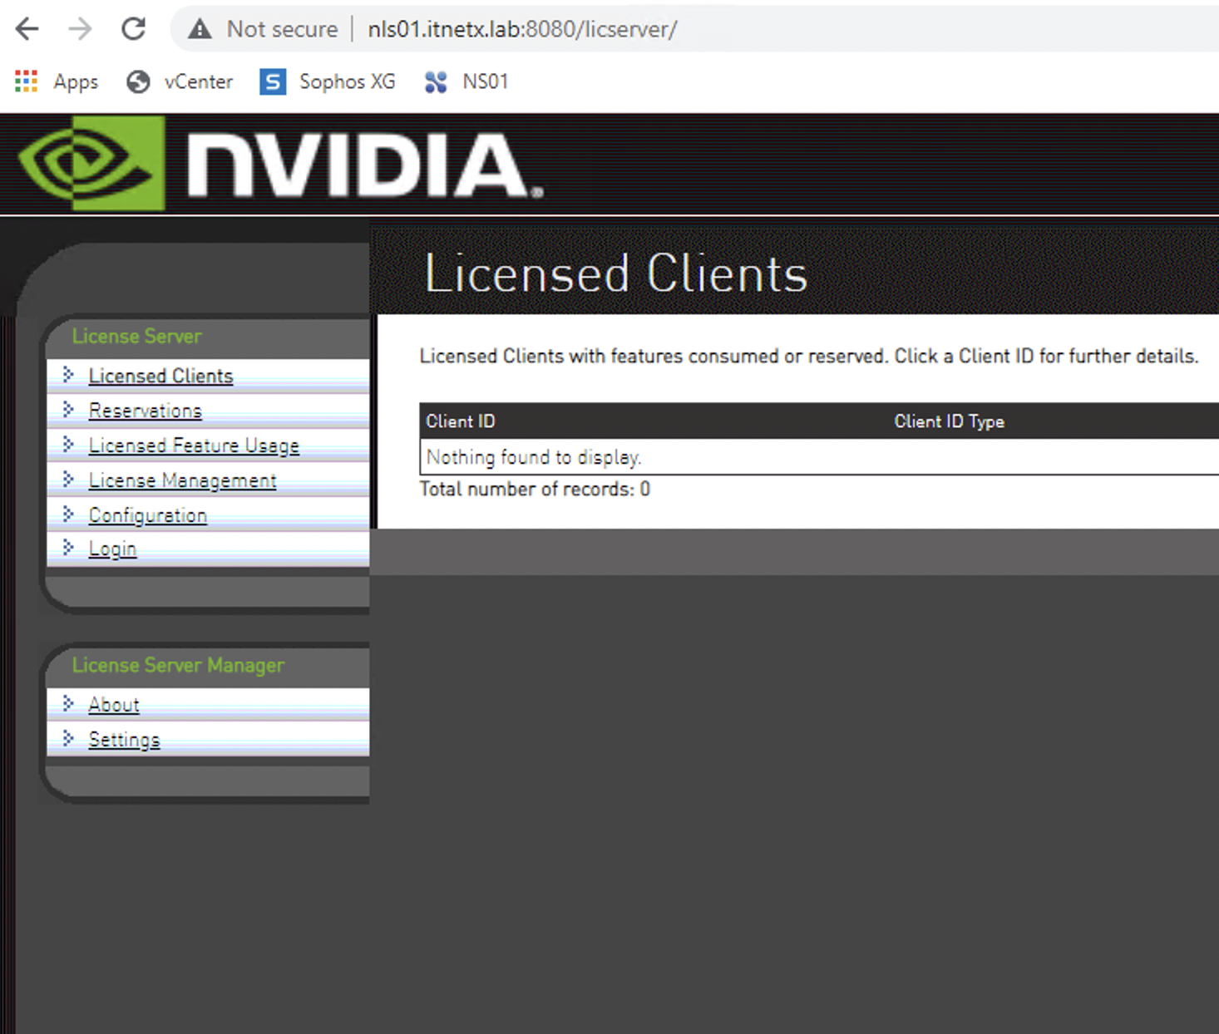Click the arrow icon beside Configuration
1219x1034 pixels.
coord(68,515)
